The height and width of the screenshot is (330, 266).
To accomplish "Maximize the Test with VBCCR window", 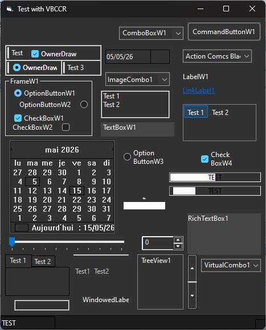I will click(226, 9).
